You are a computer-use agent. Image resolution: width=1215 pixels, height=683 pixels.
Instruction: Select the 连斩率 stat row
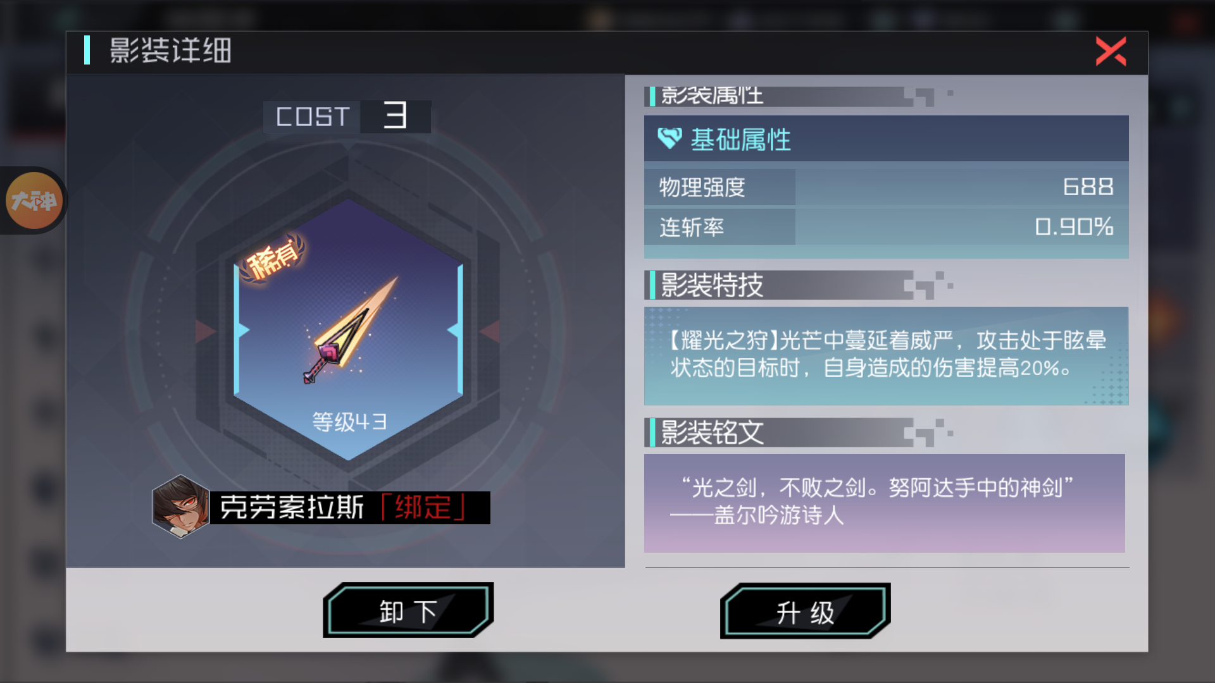point(886,227)
